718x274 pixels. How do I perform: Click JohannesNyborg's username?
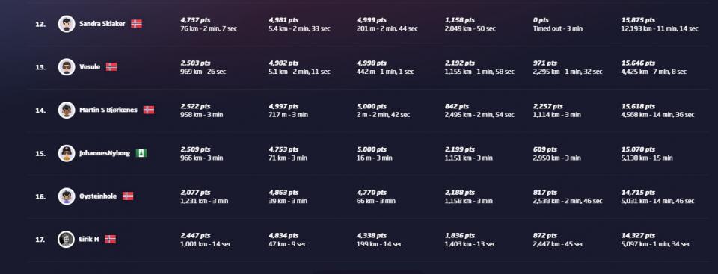(x=105, y=153)
